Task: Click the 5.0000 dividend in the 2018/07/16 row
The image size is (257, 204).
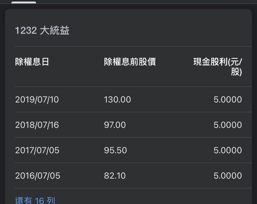Action: [228, 125]
